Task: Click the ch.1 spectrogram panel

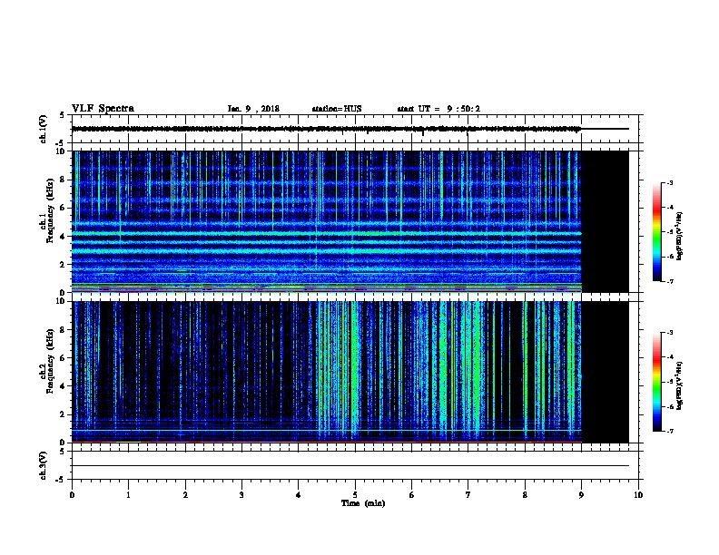Action: [350, 221]
